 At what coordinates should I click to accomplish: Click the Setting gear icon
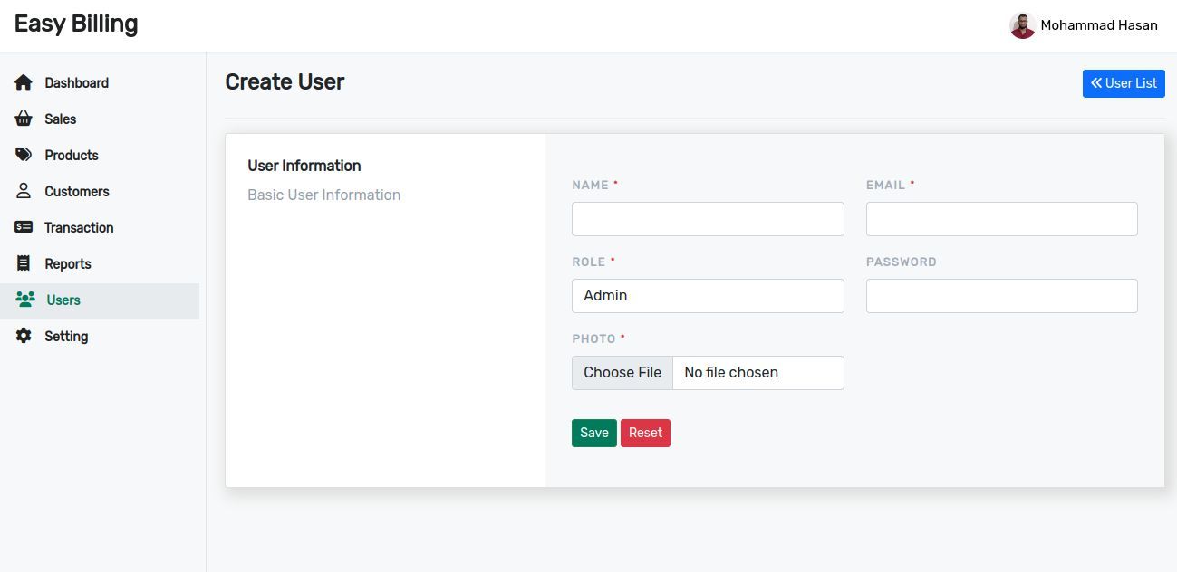tap(24, 336)
